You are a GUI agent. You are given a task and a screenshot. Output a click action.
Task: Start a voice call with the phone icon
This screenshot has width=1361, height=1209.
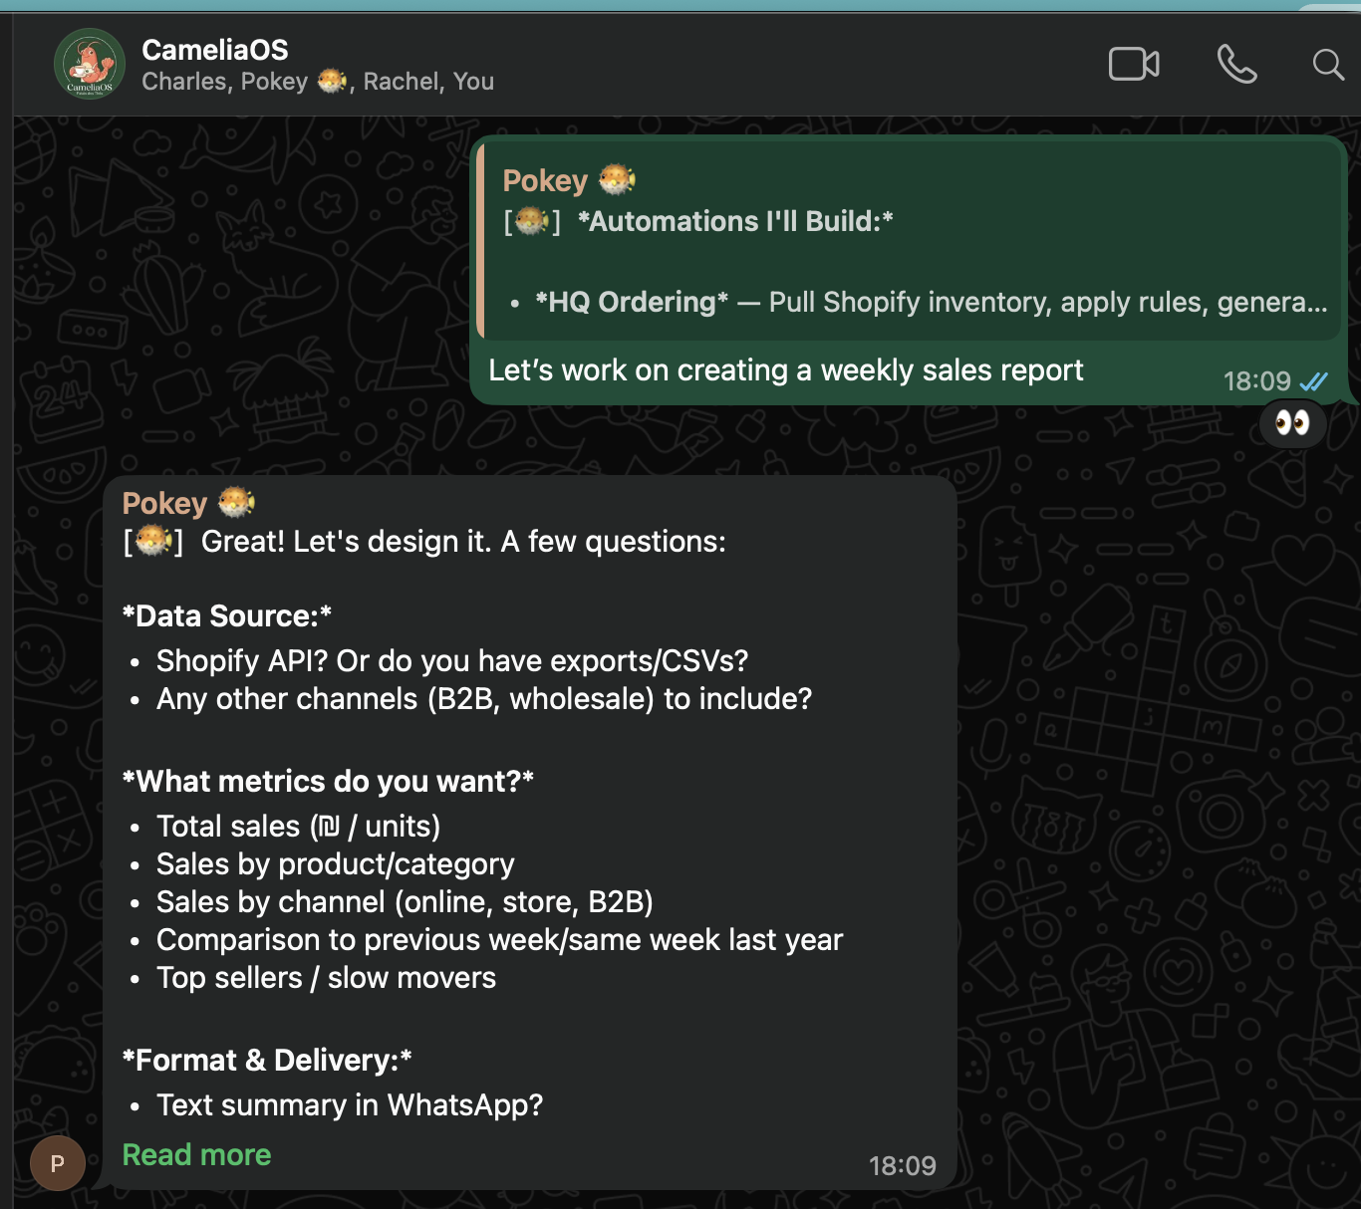pos(1236,65)
